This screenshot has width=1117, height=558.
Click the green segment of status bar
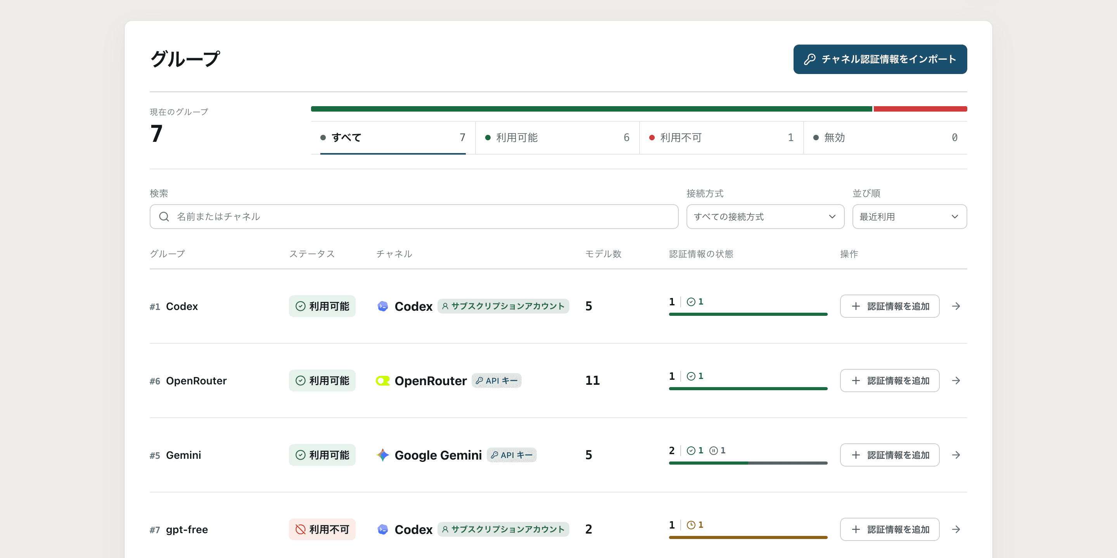[591, 109]
